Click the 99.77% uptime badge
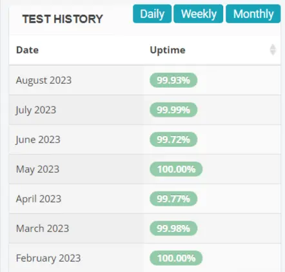 (173, 199)
